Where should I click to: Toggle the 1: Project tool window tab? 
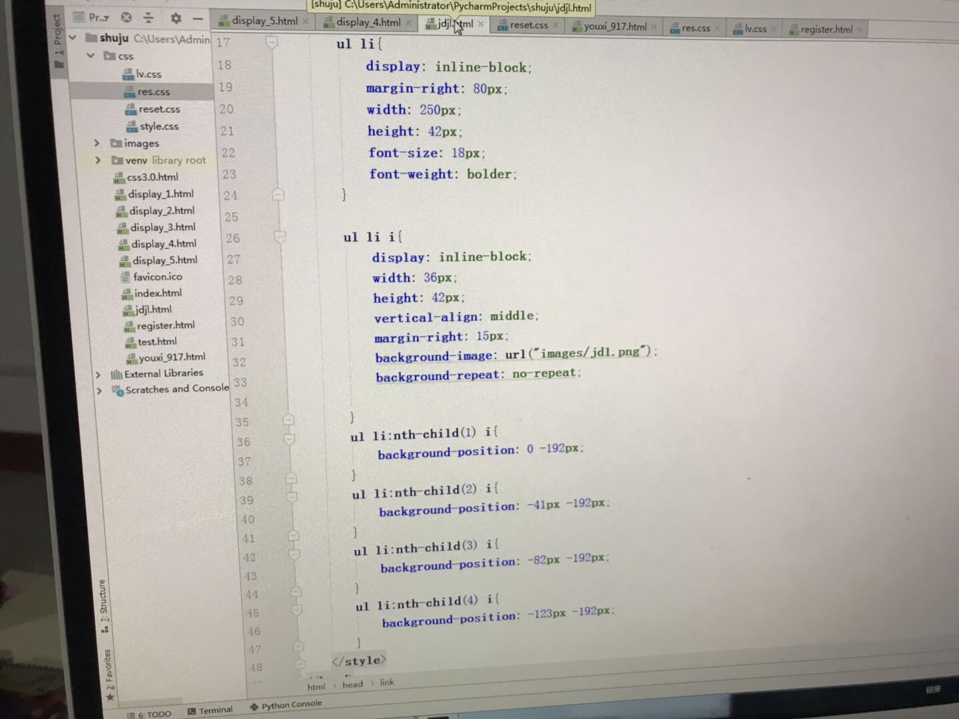click(59, 40)
